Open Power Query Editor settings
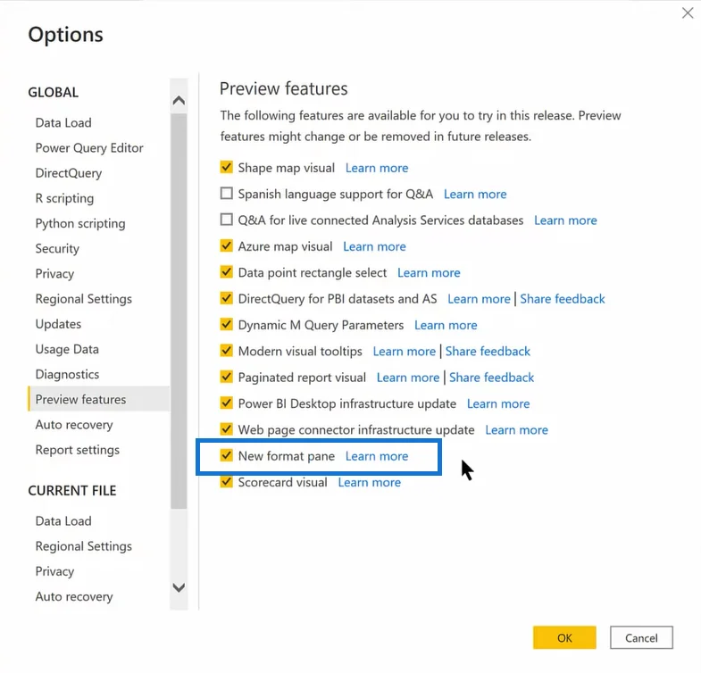The height and width of the screenshot is (673, 701). [x=89, y=148]
